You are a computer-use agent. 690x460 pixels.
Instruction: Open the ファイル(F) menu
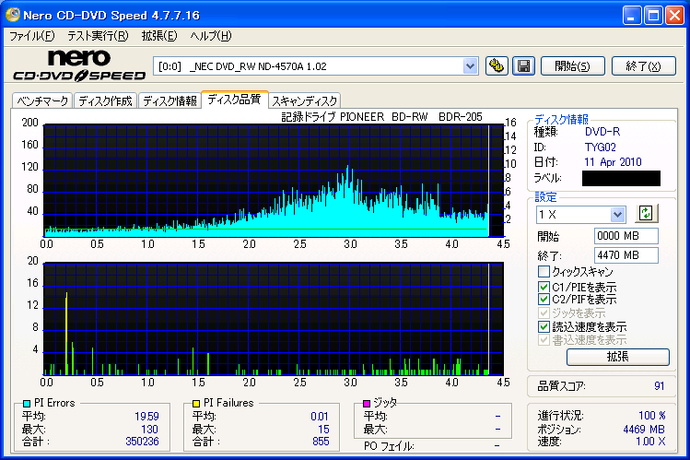(x=32, y=36)
